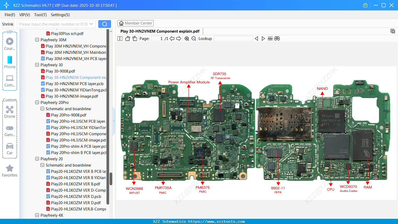Rotate the page counterclockwise

128,39
